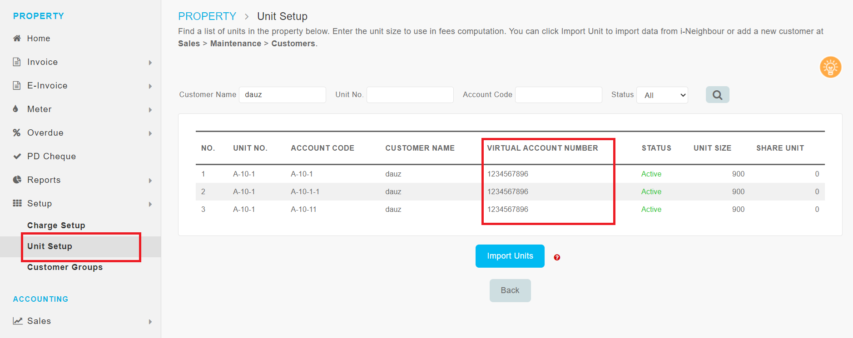Viewport: 853px width, 338px height.
Task: Click the magnifier search button
Action: pos(717,95)
